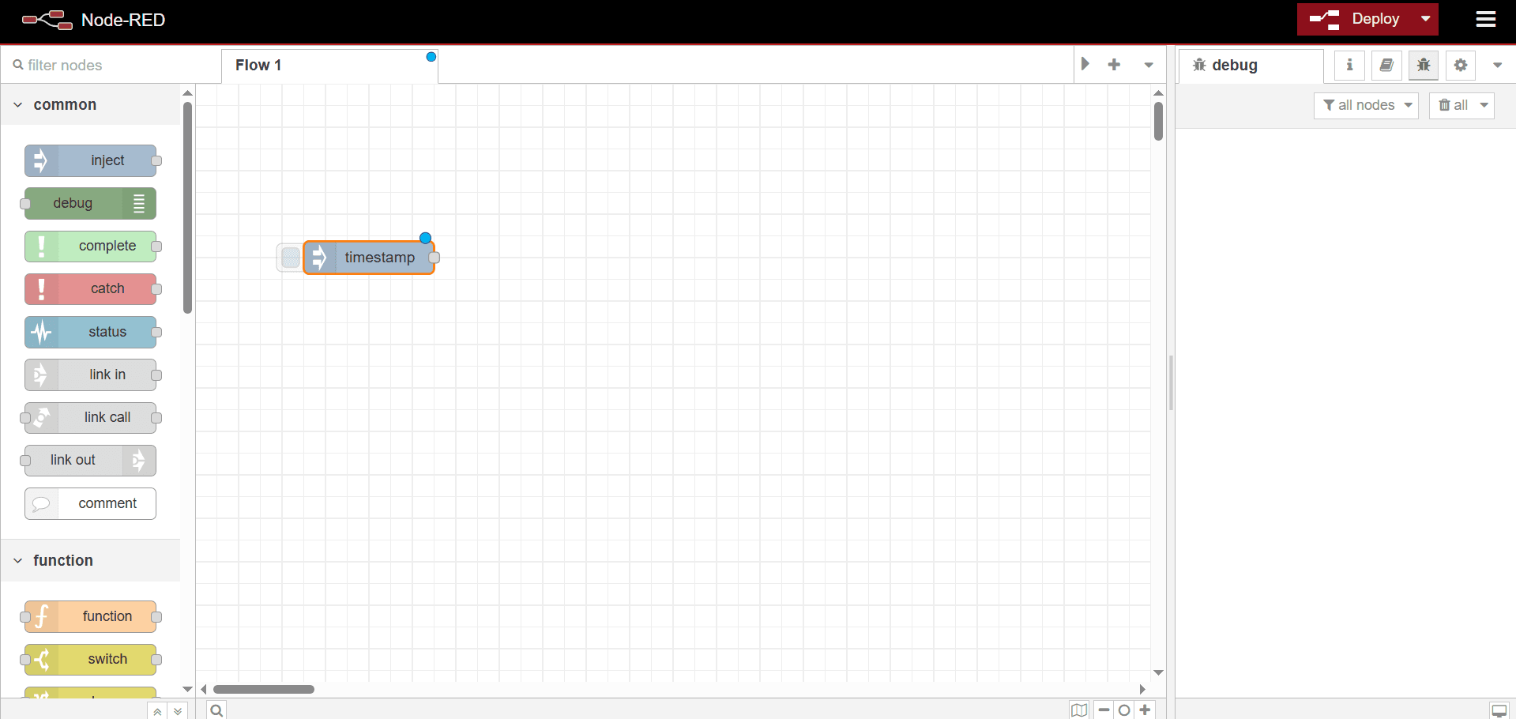Select the complete palette node
This screenshot has width=1516, height=719.
[91, 246]
